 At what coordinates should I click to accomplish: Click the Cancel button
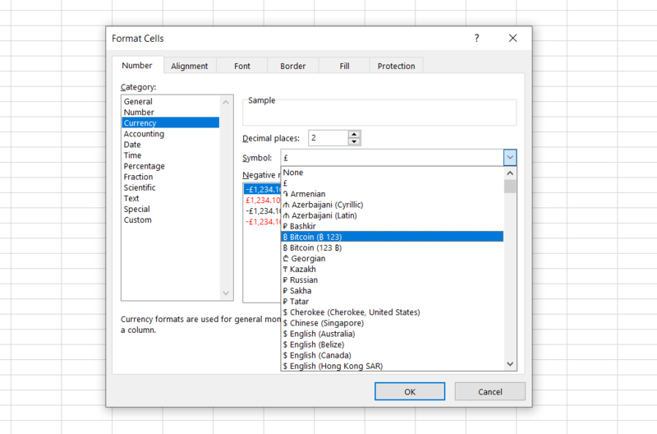(489, 391)
